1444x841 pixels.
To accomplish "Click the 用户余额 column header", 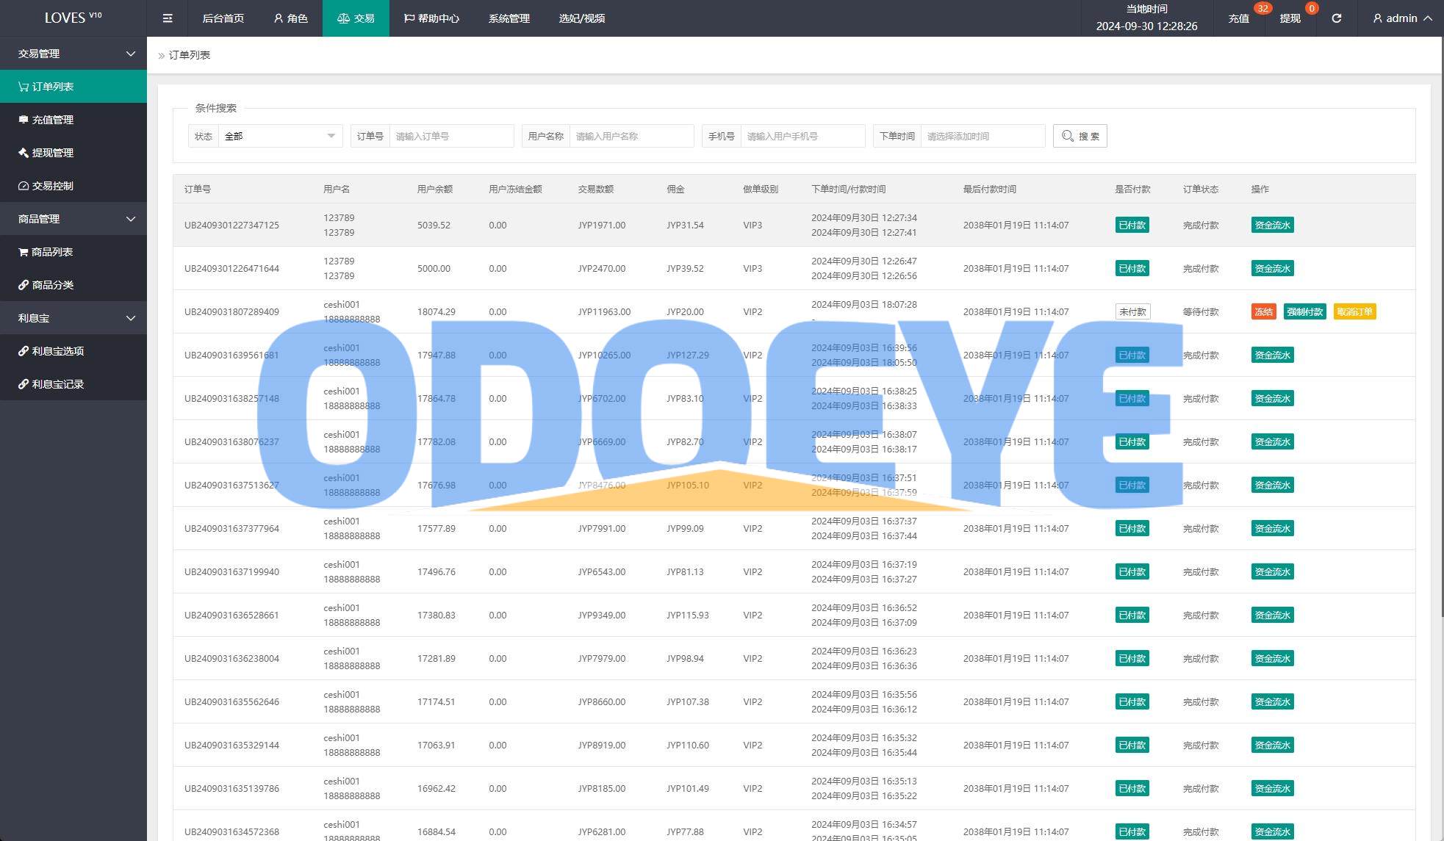I will pyautogui.click(x=435, y=189).
